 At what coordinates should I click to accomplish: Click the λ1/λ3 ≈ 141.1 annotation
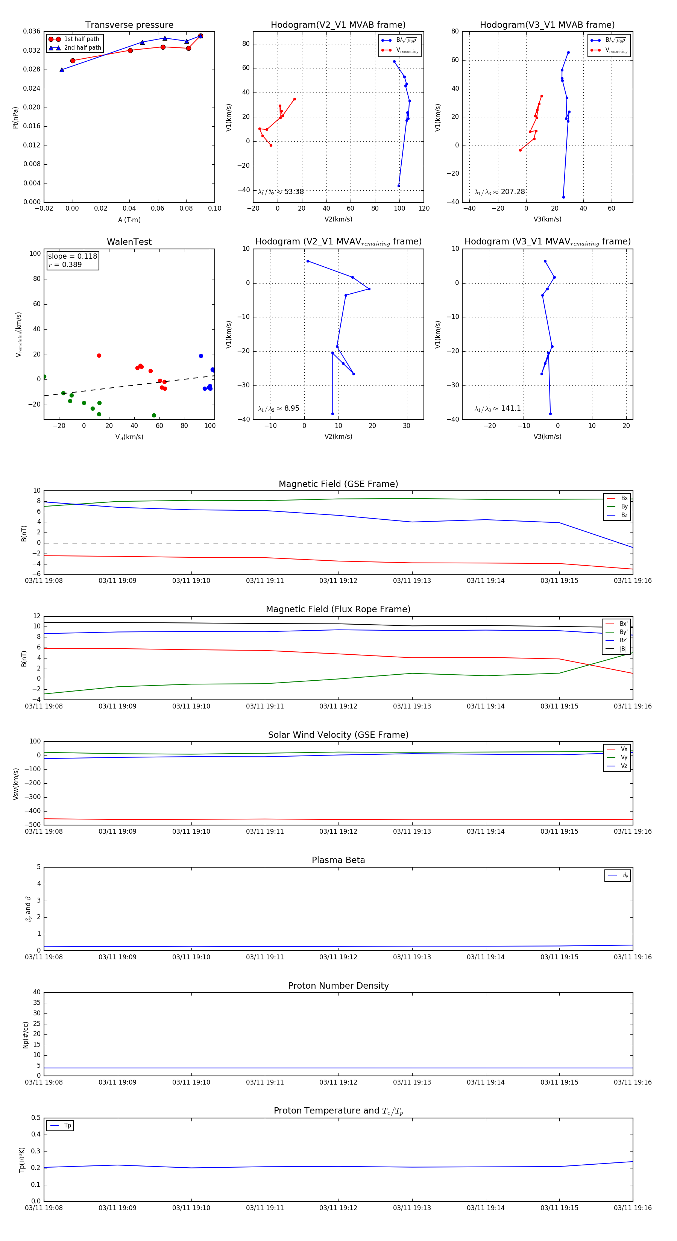tap(498, 408)
